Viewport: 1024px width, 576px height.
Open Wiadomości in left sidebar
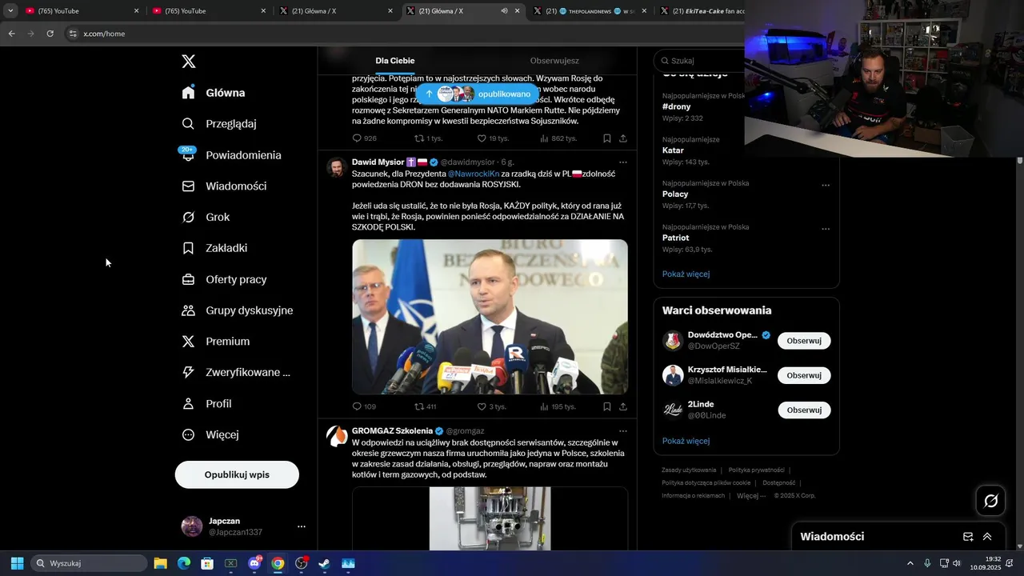(x=224, y=186)
